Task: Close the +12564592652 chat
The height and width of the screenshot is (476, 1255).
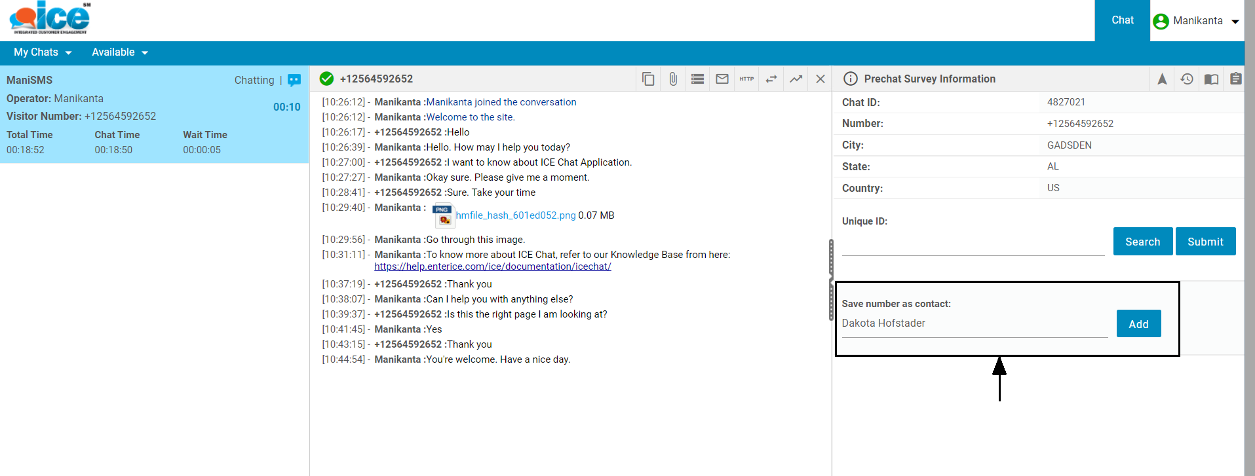Action: (821, 79)
